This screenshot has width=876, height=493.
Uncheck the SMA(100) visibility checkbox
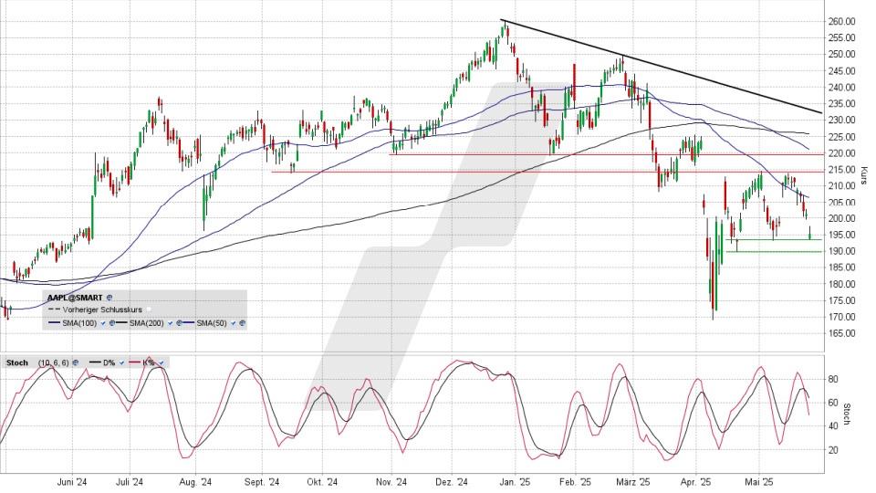tap(103, 323)
